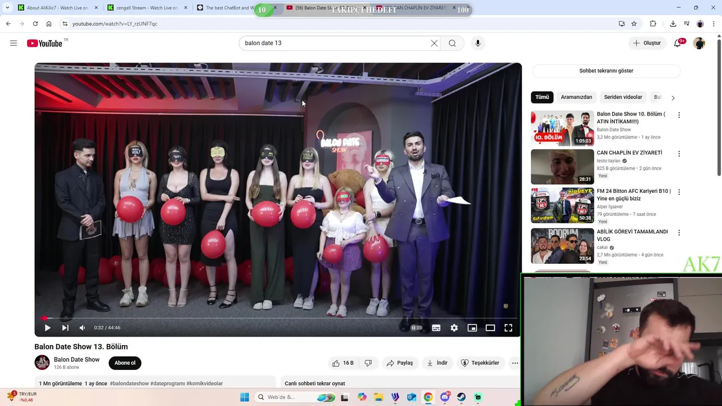Open Chrome extensions puzzle icon
722x406 pixels.
[653, 24]
